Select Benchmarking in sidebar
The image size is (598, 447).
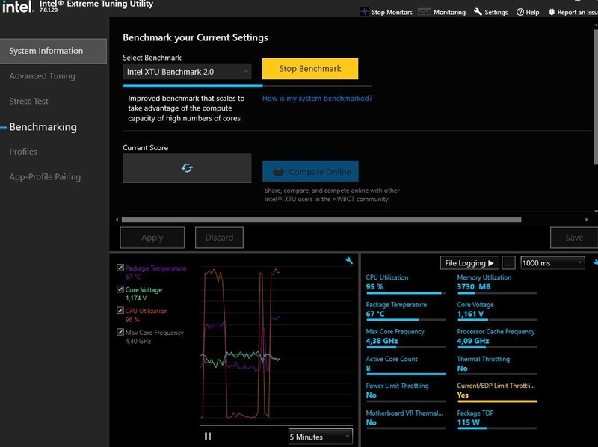[43, 126]
